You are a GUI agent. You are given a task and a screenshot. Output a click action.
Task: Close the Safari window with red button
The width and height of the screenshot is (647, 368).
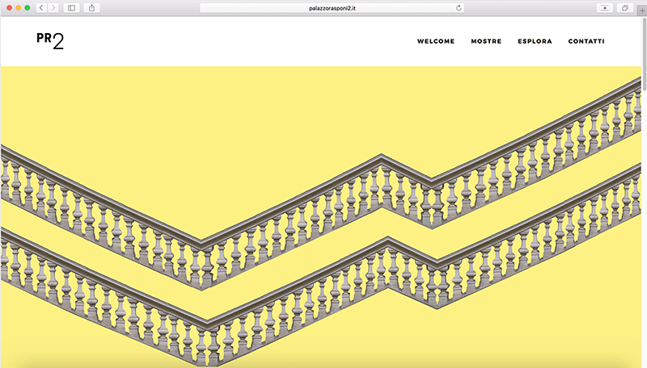(x=9, y=8)
